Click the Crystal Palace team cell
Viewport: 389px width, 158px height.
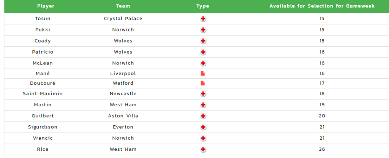pos(123,19)
